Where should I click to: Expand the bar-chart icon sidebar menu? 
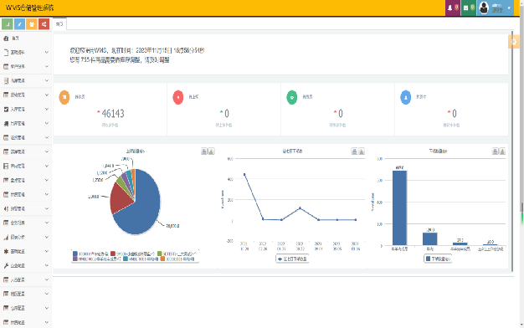point(26,237)
